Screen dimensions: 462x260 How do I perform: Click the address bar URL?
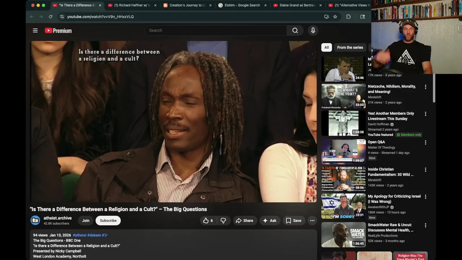[x=100, y=17]
